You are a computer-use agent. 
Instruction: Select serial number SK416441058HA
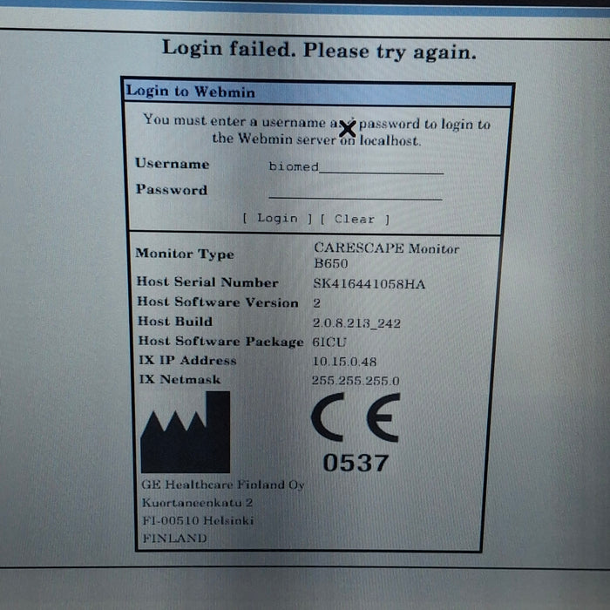(369, 283)
